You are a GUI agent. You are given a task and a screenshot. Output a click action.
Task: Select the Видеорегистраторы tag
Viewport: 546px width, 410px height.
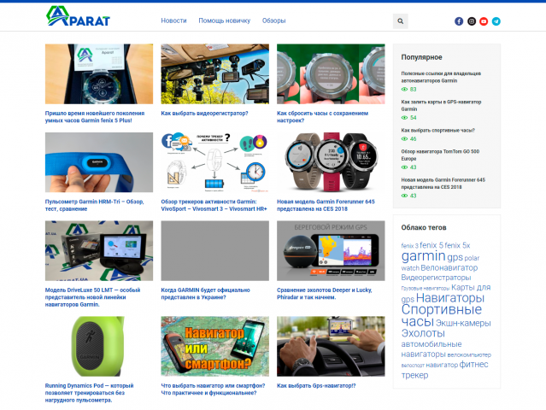point(436,278)
